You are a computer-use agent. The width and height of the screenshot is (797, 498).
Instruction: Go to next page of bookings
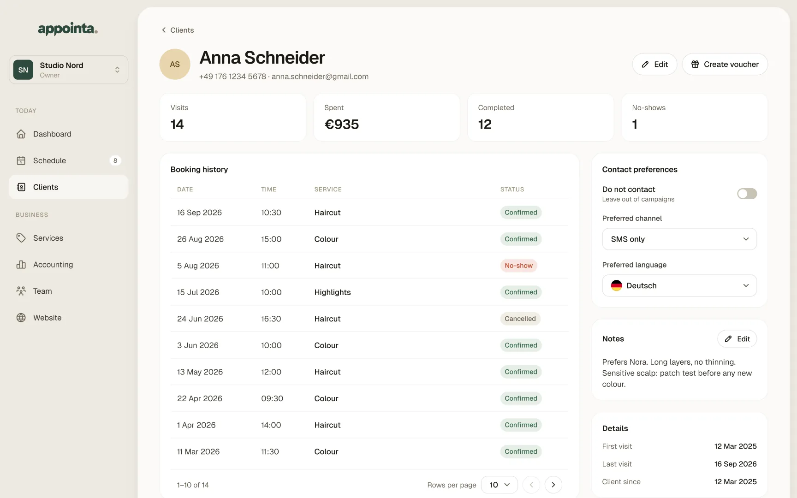553,485
